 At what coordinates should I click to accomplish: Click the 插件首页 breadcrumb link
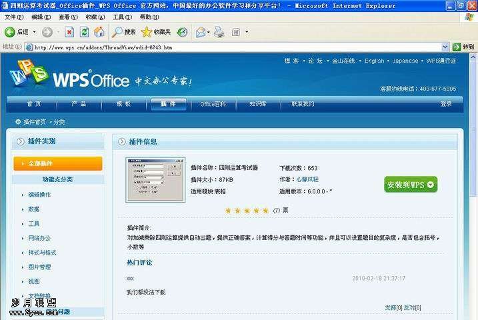(x=35, y=122)
